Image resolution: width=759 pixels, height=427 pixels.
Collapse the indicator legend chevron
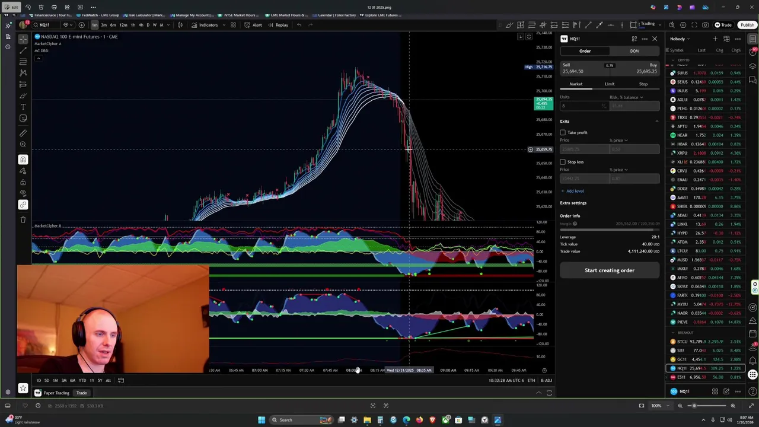click(38, 58)
